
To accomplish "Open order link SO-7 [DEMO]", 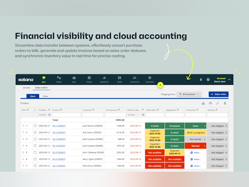I will point(59,166).
